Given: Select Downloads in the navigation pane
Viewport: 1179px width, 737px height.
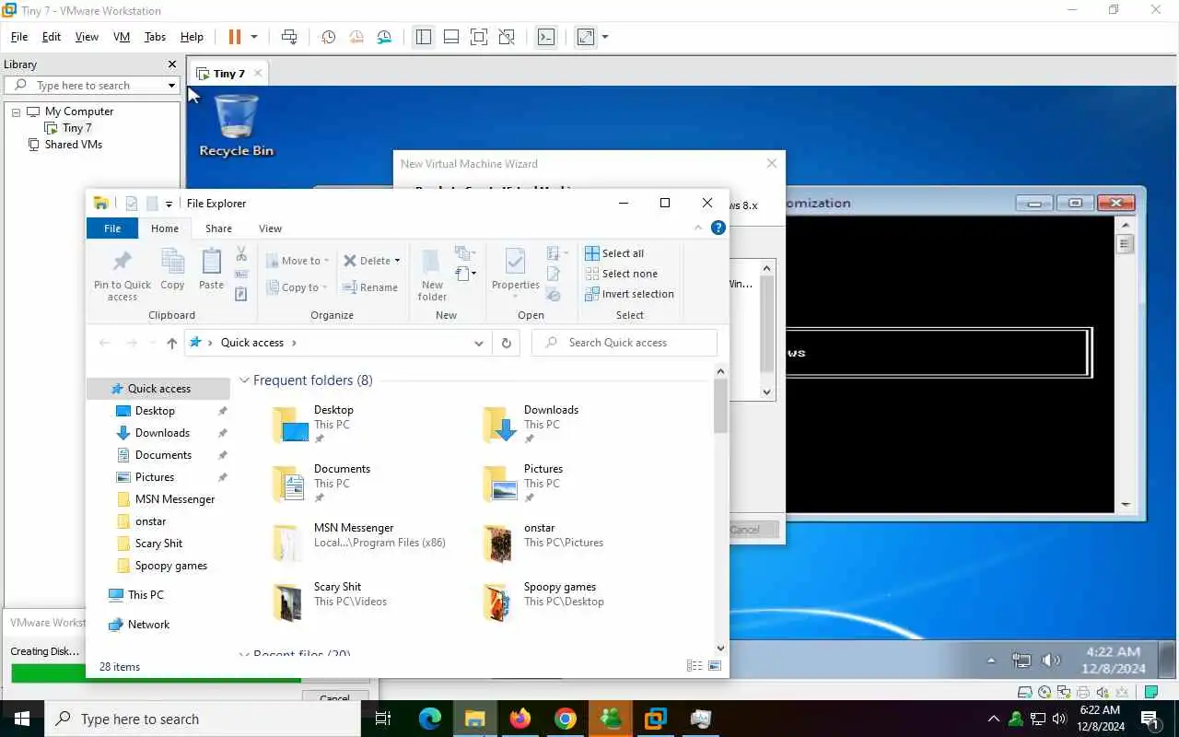Looking at the screenshot, I should coord(162,433).
